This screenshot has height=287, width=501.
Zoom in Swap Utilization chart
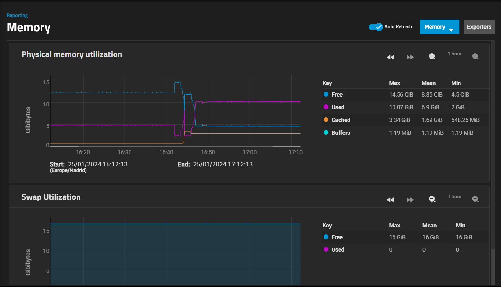475,199
